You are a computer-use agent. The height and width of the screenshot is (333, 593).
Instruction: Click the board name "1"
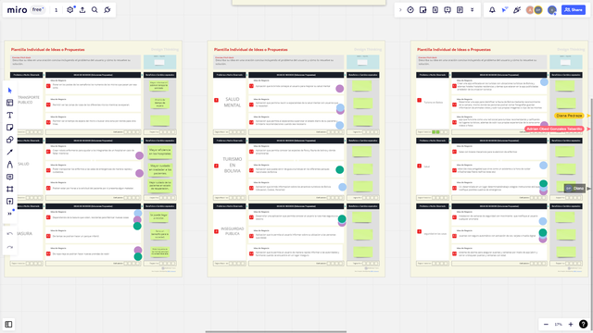click(56, 10)
